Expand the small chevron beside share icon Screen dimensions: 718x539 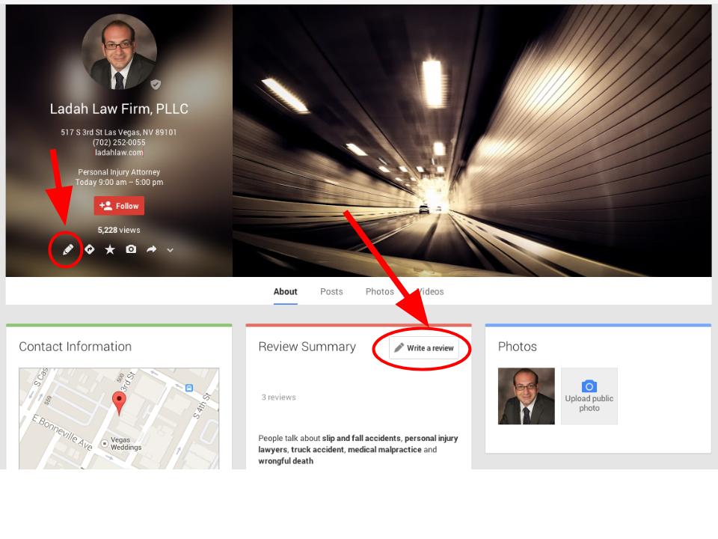pyautogui.click(x=171, y=250)
